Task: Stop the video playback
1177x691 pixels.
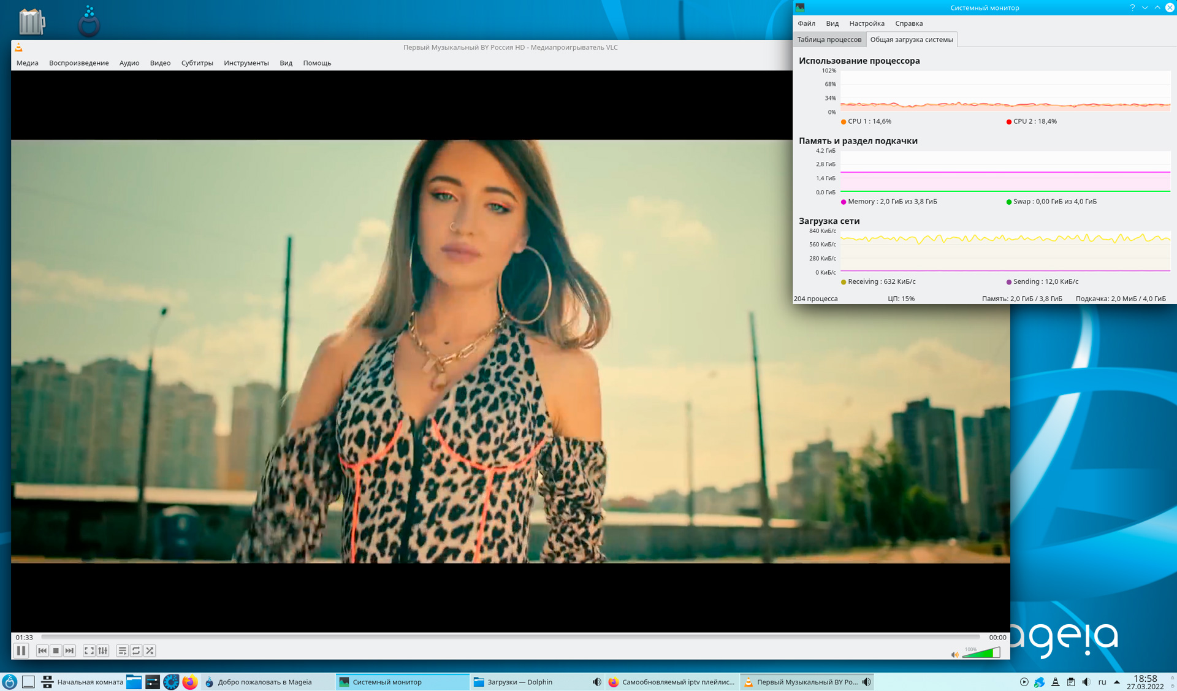Action: tap(56, 651)
